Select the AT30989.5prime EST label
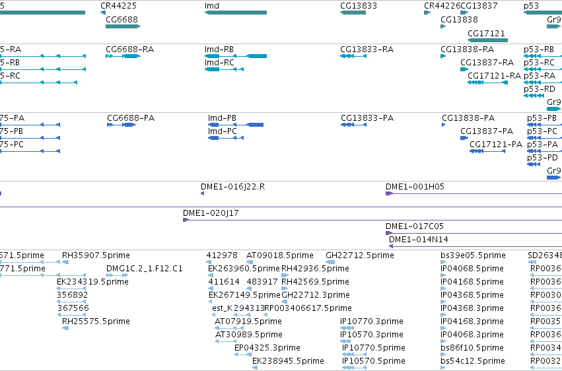The height and width of the screenshot is (371, 562). point(249,335)
